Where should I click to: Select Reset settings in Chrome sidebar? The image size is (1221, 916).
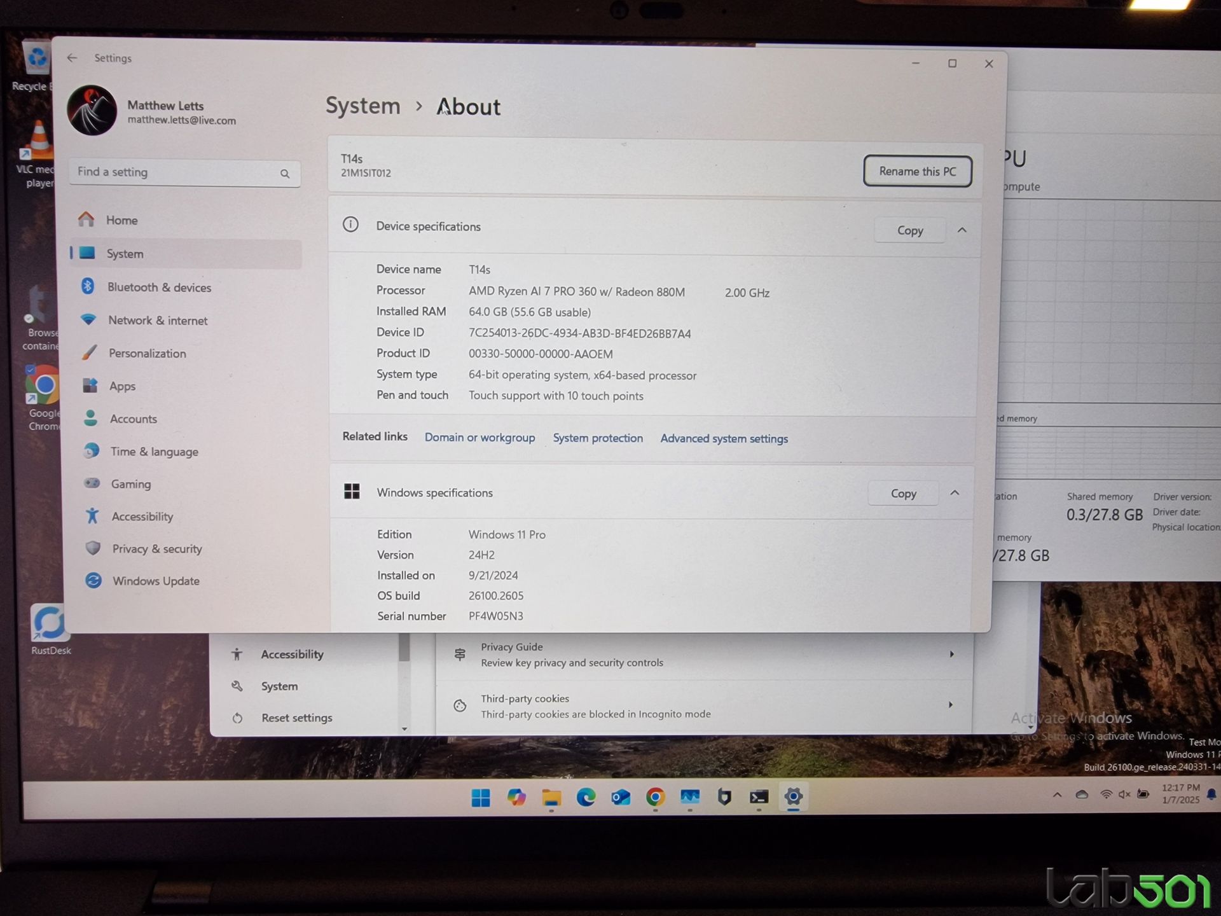click(x=296, y=718)
